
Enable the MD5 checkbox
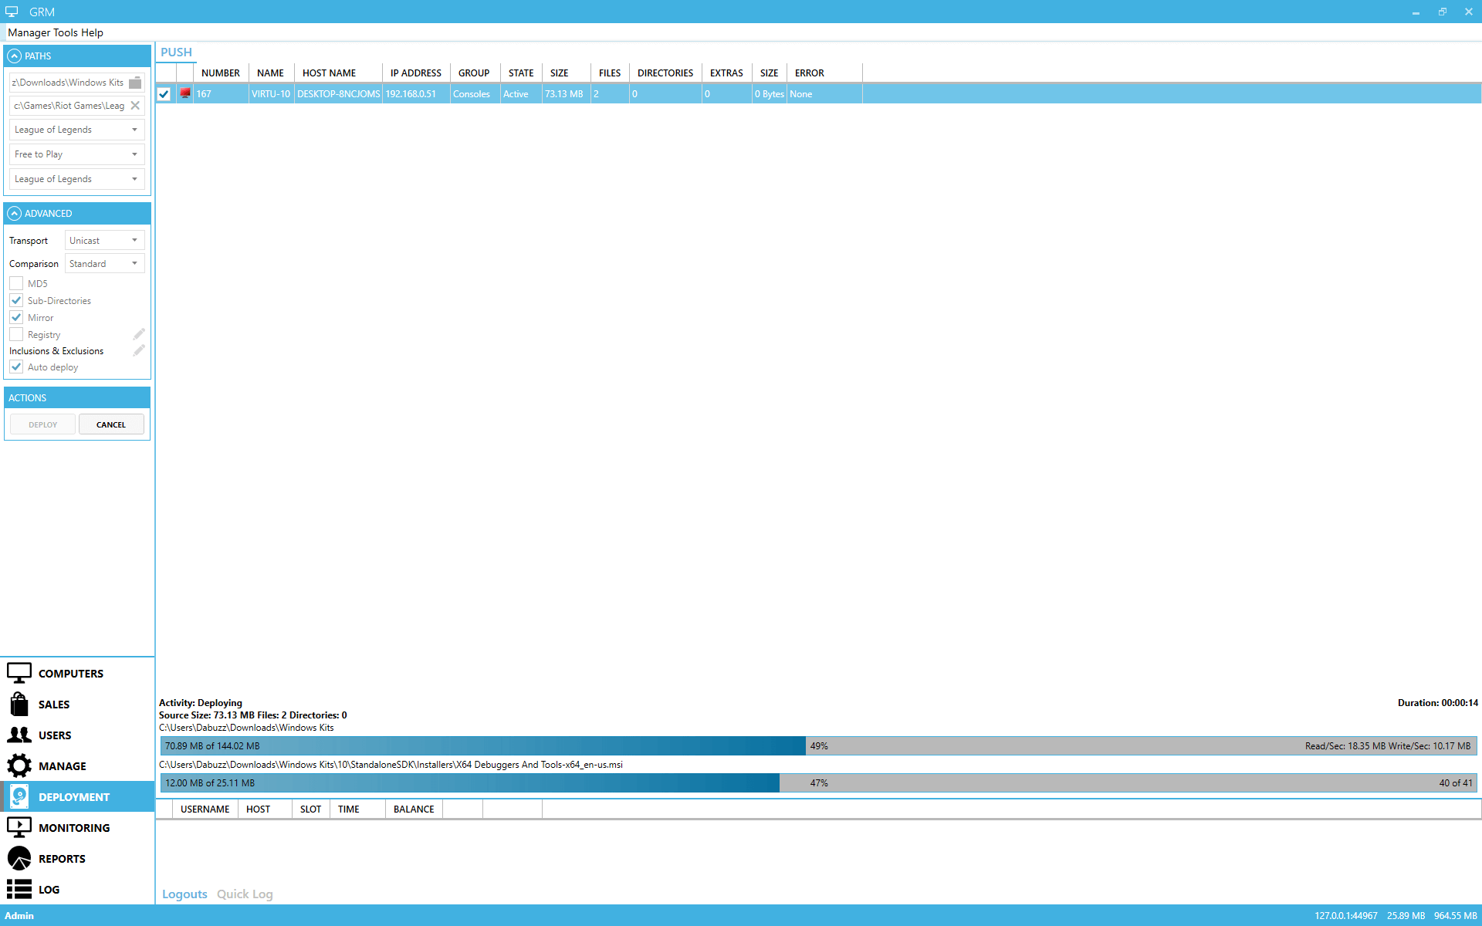(x=16, y=283)
